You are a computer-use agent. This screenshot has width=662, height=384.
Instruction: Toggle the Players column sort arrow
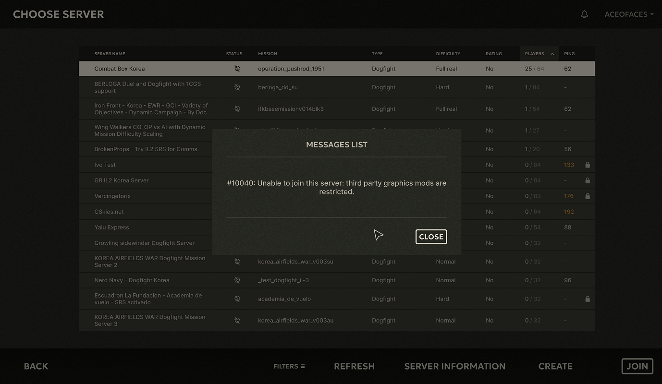(x=552, y=54)
